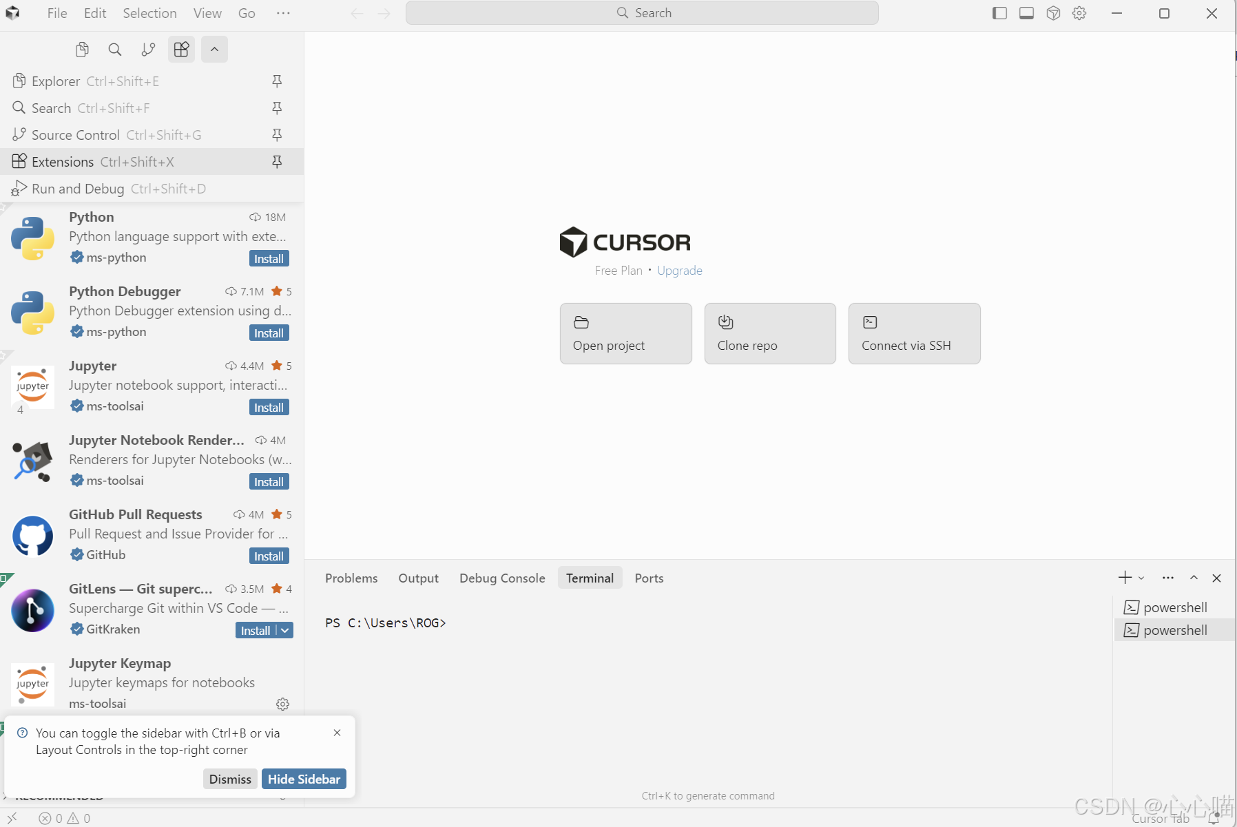Toggle pin for Extensions view
Viewport: 1237px width, 827px height.
(277, 162)
